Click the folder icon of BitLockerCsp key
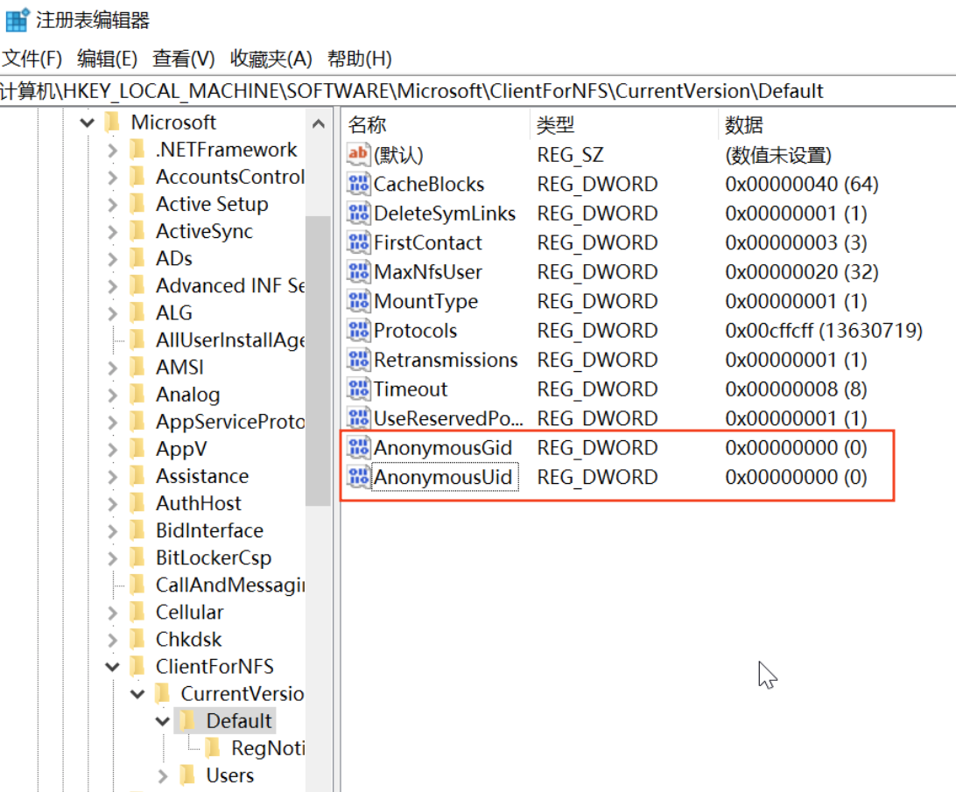 [137, 558]
